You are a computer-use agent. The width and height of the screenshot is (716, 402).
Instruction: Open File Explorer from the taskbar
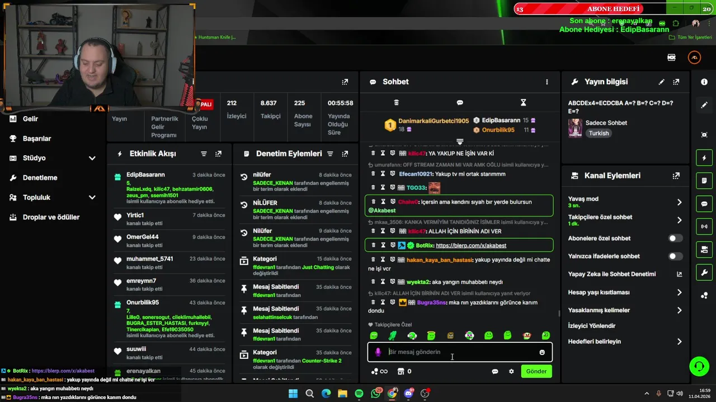(x=342, y=394)
